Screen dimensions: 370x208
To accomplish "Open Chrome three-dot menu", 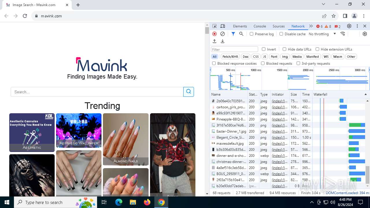I will click(x=364, y=16).
